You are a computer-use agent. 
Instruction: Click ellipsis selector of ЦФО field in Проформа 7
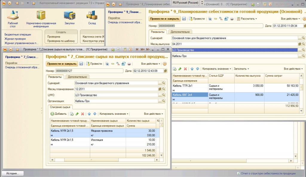coord(160,95)
